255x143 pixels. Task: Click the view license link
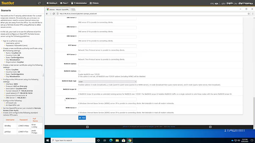pyautogui.click(x=171, y=127)
